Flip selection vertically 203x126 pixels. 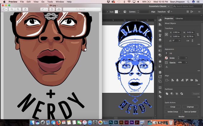[192, 41]
